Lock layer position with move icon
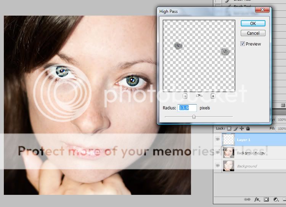The image size is (286, 207). pyautogui.click(x=242, y=129)
